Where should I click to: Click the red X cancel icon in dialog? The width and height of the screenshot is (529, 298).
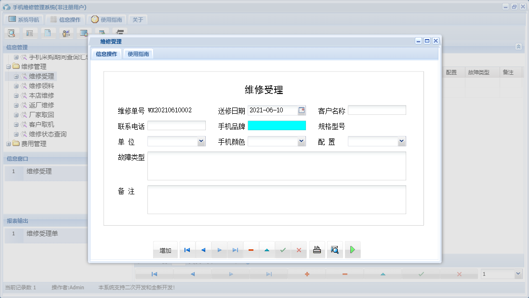point(299,250)
